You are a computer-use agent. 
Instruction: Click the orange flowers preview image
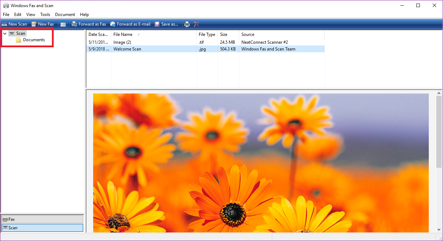tap(261, 163)
